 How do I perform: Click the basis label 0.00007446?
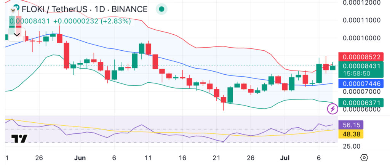361,83
